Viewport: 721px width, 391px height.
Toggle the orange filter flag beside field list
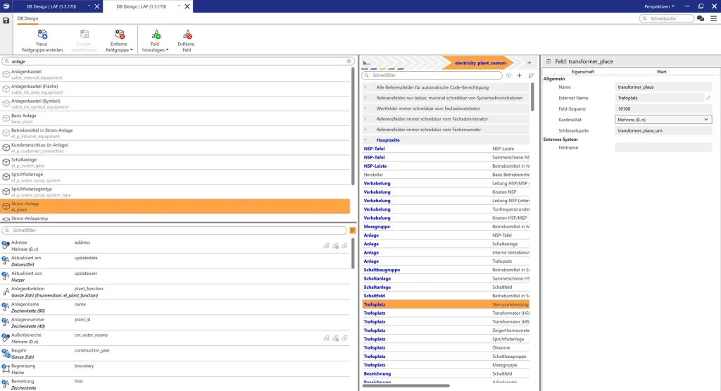(352, 230)
